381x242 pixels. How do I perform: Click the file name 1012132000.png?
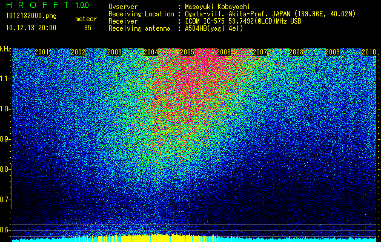pos(31,16)
